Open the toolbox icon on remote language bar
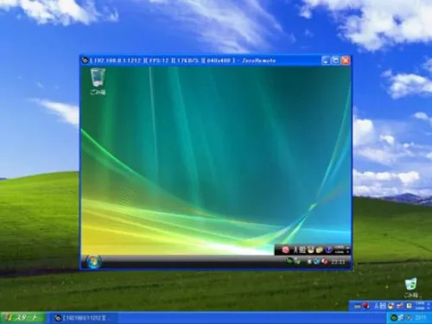The width and height of the screenshot is (432, 324). (319, 250)
